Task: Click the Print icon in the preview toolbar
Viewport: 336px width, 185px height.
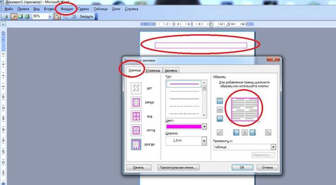Action: pos(5,16)
